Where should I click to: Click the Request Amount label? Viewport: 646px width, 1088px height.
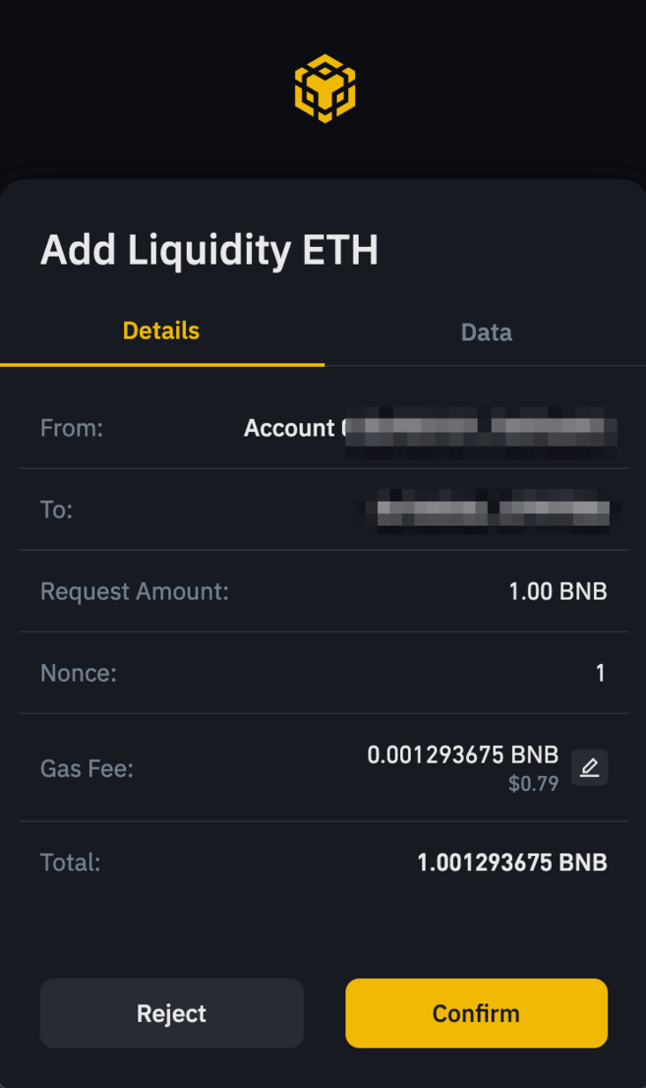(x=134, y=592)
